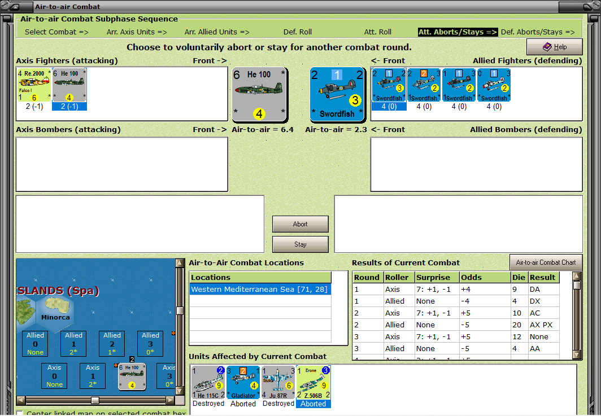The height and width of the screenshot is (416, 601).
Task: Click the Axis 1 box on map
Action: (x=93, y=376)
